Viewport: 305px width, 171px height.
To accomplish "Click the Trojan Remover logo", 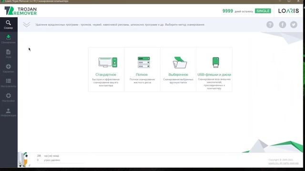I will tap(20, 11).
